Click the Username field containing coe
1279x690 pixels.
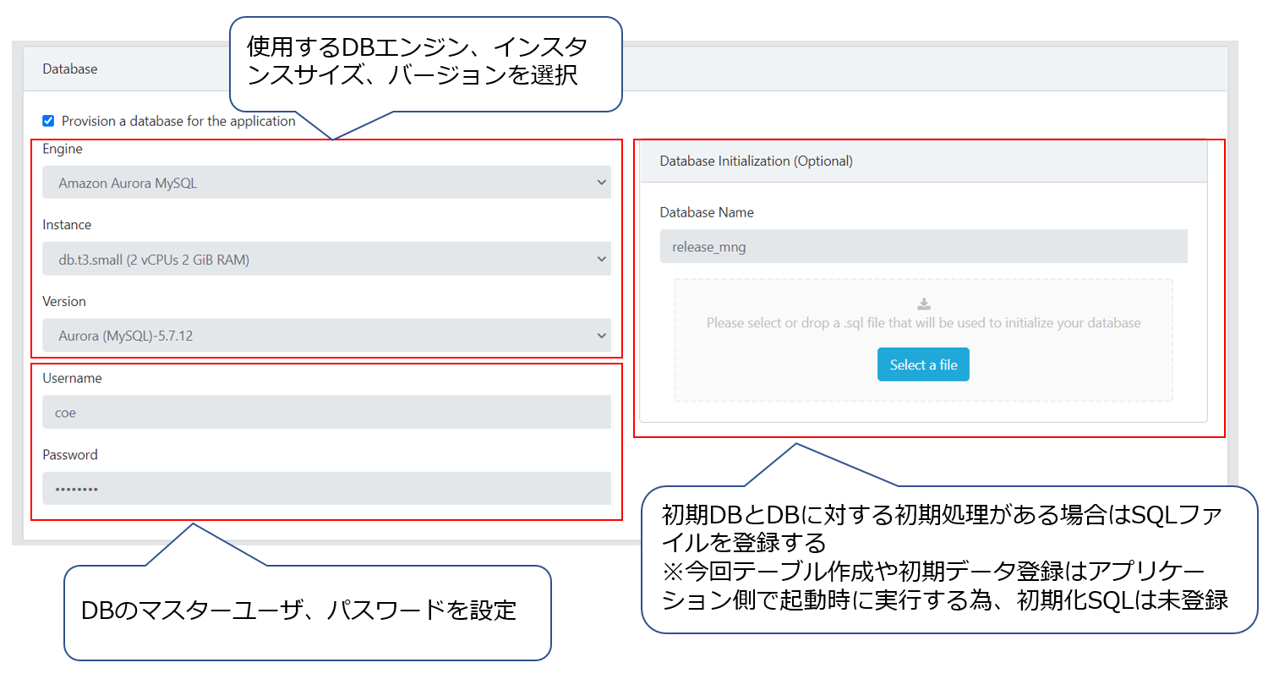coord(326,413)
